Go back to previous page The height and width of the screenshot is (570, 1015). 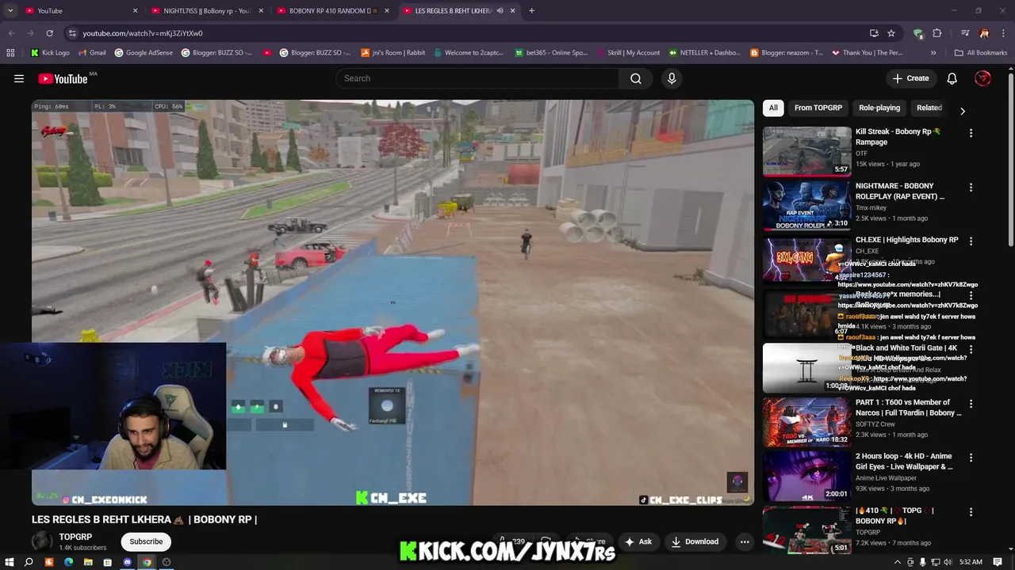coord(11,33)
